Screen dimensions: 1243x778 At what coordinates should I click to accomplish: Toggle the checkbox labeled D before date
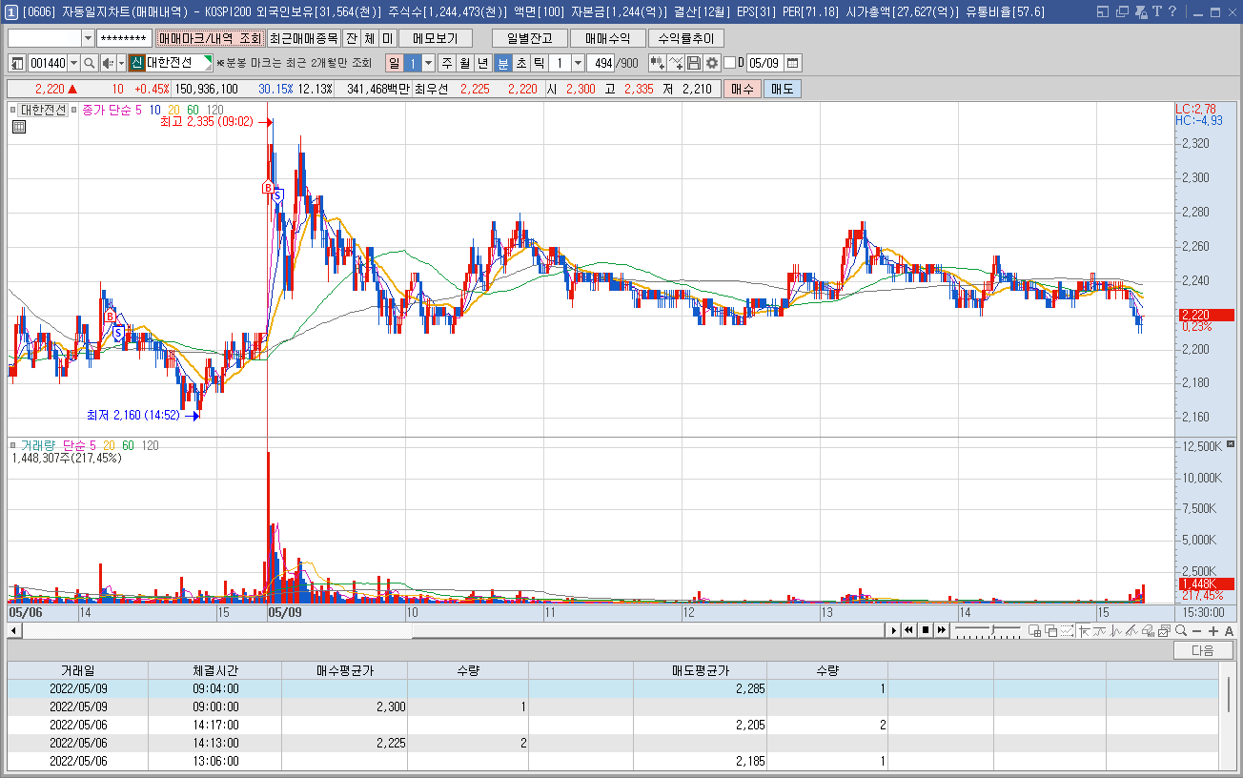click(730, 63)
